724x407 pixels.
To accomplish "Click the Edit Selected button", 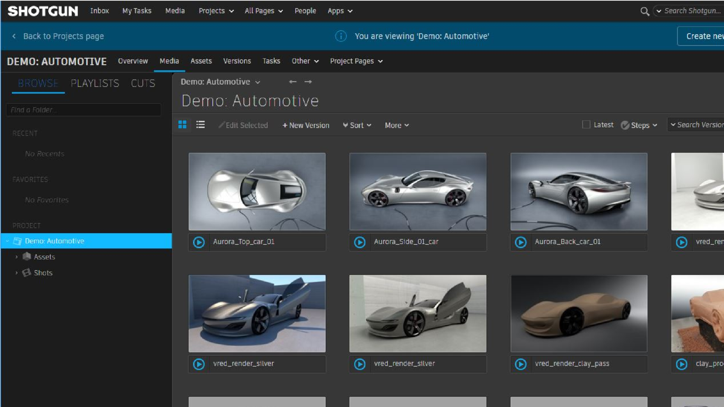I will click(243, 125).
